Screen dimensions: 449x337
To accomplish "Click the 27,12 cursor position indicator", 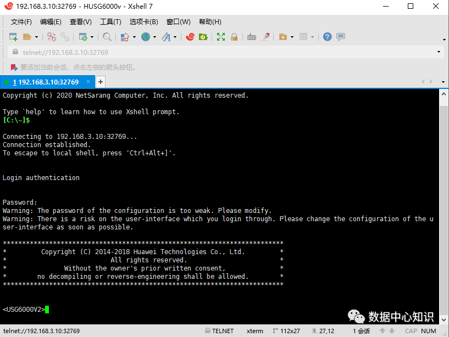I will coord(323,331).
